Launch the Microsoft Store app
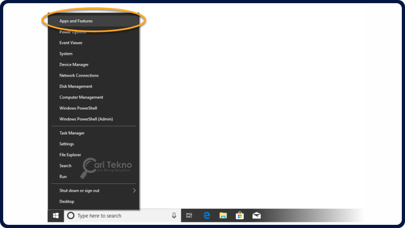This screenshot has width=405, height=228. tap(240, 215)
